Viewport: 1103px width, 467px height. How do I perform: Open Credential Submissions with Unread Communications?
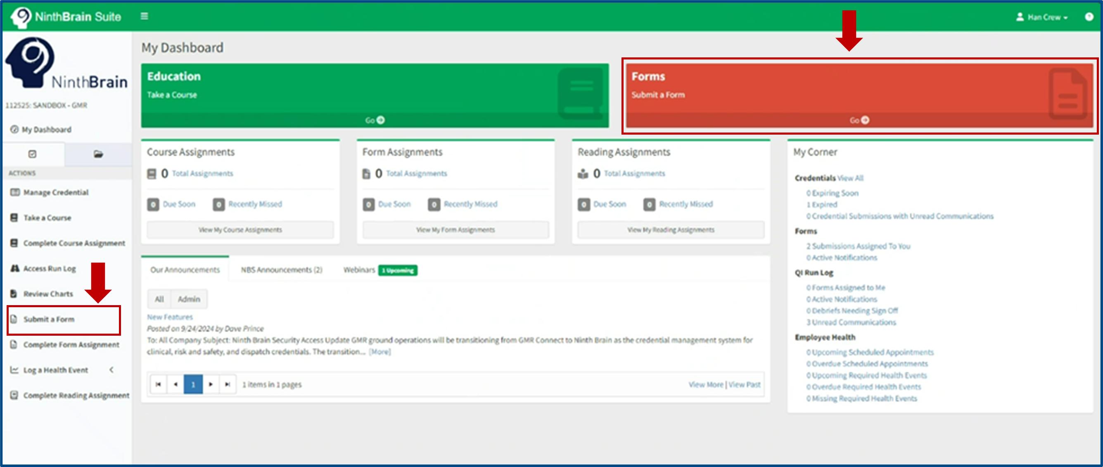click(900, 216)
